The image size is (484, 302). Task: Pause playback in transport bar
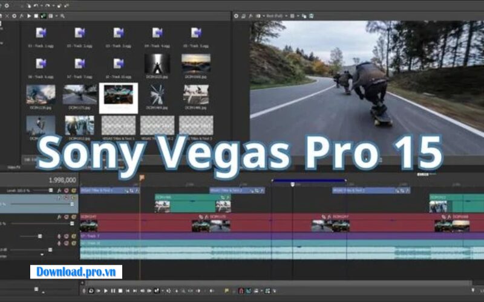[113, 291]
